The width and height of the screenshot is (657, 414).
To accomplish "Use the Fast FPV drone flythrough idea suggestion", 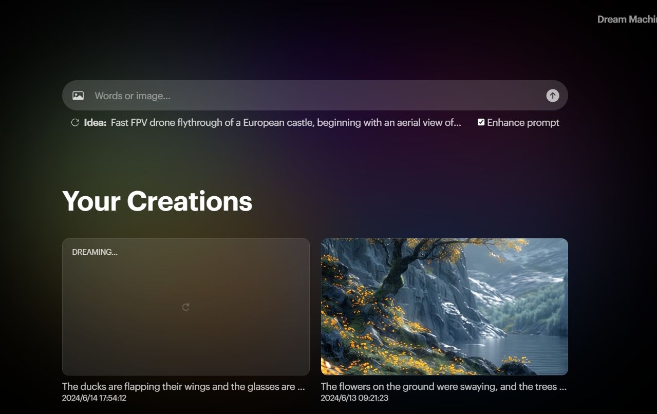I will [x=286, y=123].
